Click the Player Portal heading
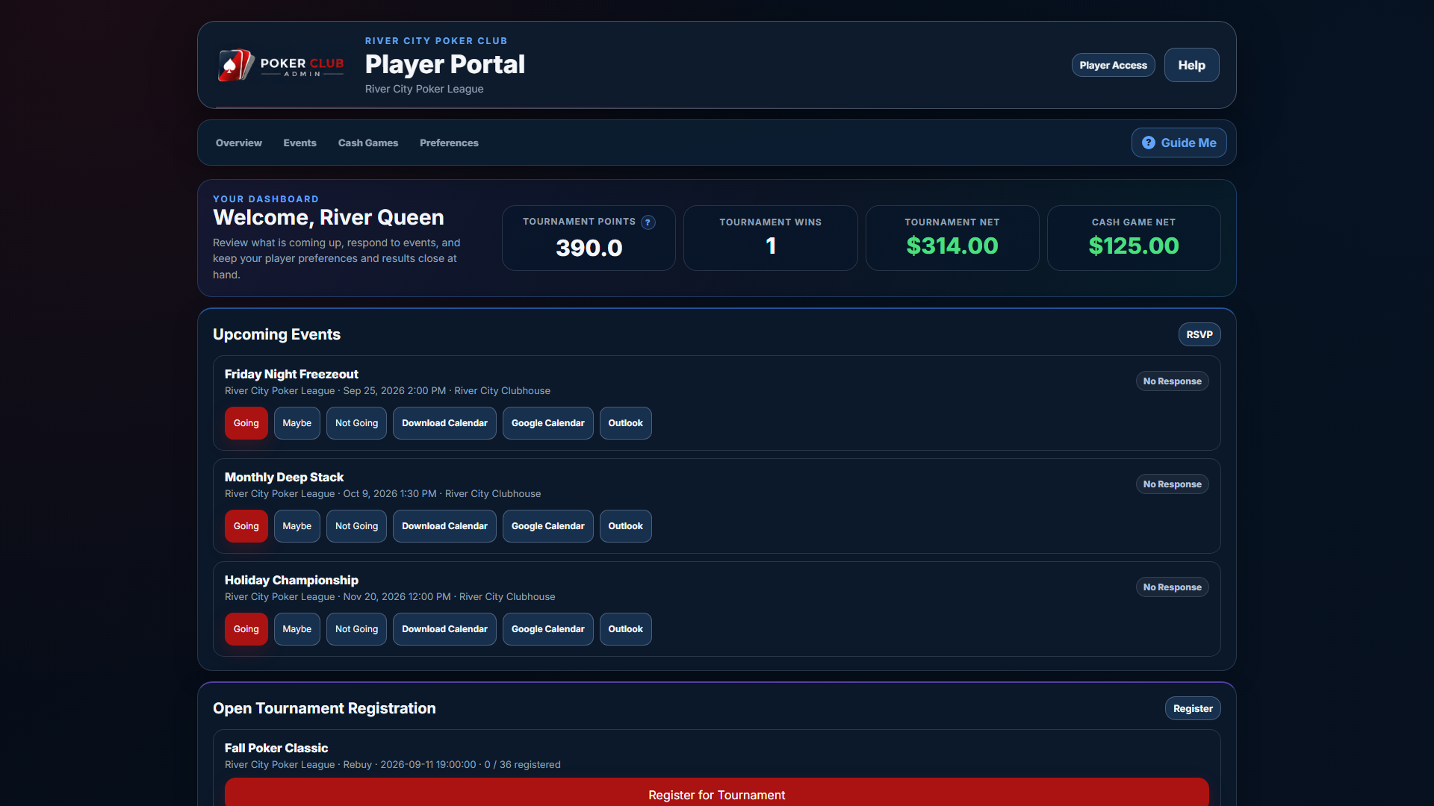 pos(445,64)
